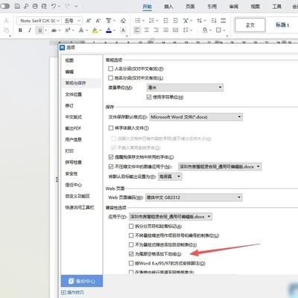Screen dimensions: 298x298
Task: Select Align Left paragraph icon
Action: coord(137,31)
